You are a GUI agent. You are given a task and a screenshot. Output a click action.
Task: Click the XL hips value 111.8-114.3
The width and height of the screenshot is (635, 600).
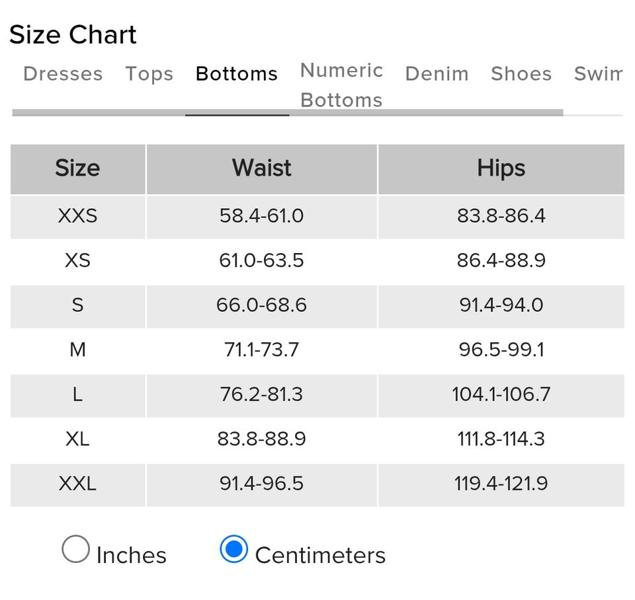click(501, 439)
